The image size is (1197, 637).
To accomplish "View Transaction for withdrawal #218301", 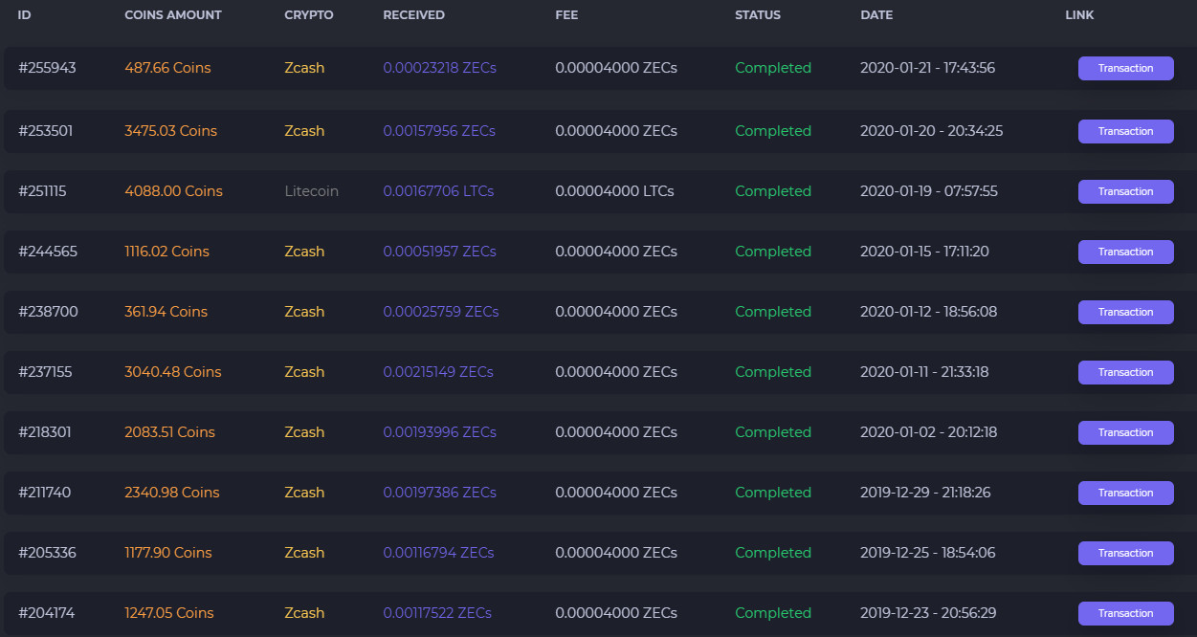I will click(x=1125, y=432).
